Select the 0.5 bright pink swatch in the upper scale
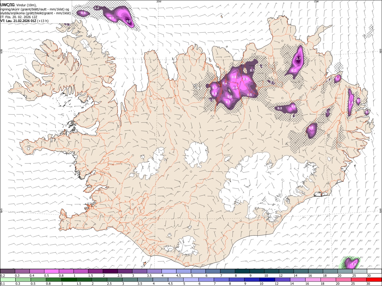Image resolution: width=382 pixels, height=286 pixels. pyautogui.click(x=51, y=271)
